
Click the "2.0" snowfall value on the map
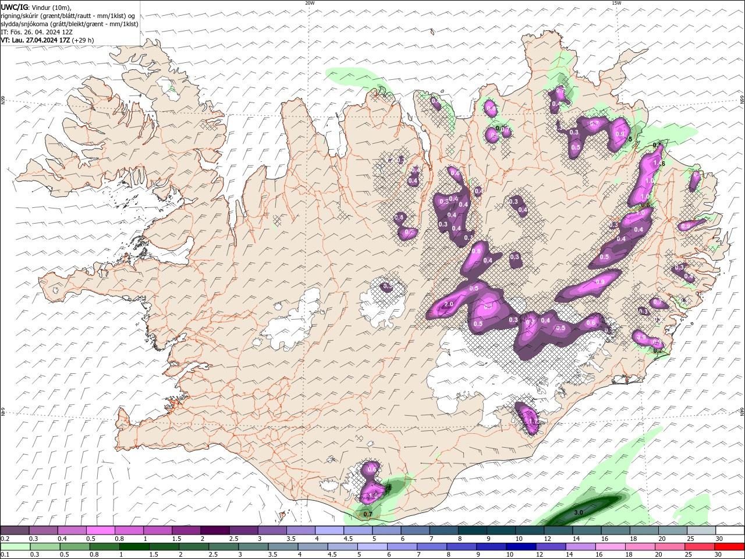click(x=449, y=305)
